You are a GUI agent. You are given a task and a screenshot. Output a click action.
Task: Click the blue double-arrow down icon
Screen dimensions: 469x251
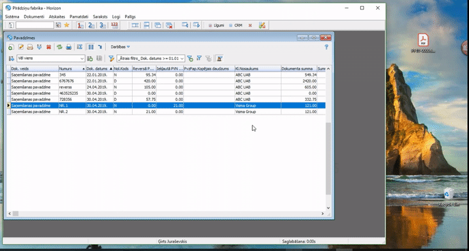tap(39, 47)
